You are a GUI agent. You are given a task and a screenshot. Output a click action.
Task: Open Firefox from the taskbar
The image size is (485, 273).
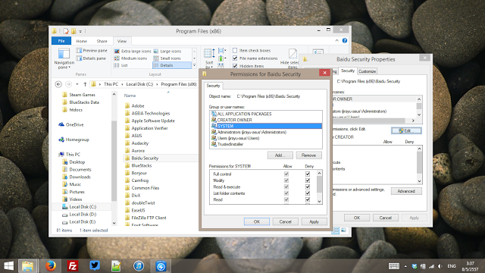pos(51,266)
